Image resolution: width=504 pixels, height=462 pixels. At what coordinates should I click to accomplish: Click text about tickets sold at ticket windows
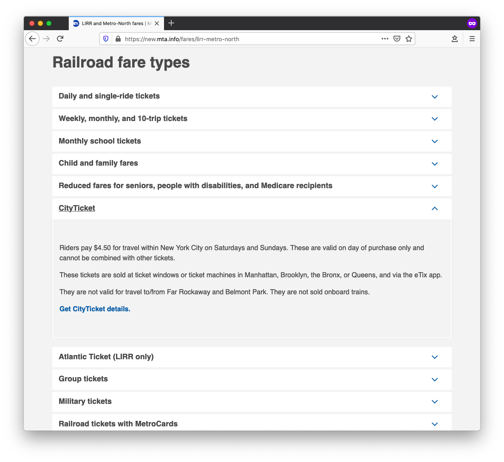coord(251,275)
